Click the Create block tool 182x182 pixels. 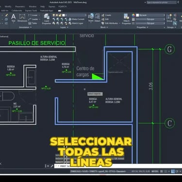click(106, 15)
